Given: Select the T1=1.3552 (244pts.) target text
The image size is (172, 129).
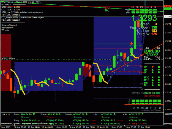Looking at the screenshot, I should tap(11, 15).
